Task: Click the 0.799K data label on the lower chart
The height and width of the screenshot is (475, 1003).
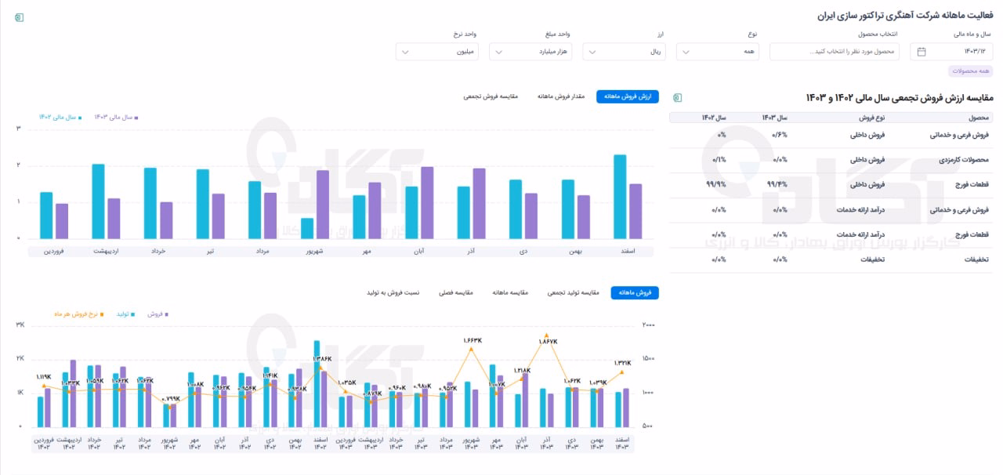Action: (x=171, y=399)
